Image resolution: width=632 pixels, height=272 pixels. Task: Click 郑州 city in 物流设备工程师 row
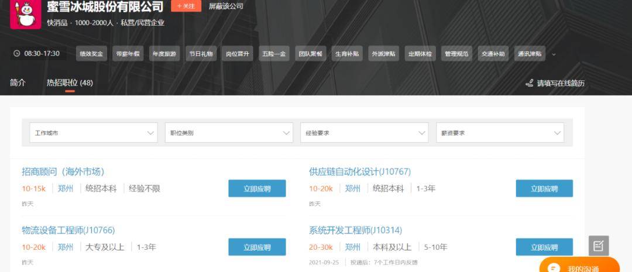click(x=66, y=247)
